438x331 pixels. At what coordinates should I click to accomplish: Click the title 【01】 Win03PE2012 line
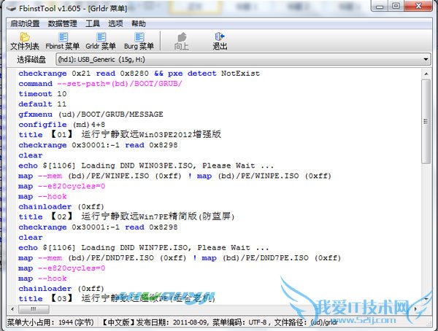120,135
